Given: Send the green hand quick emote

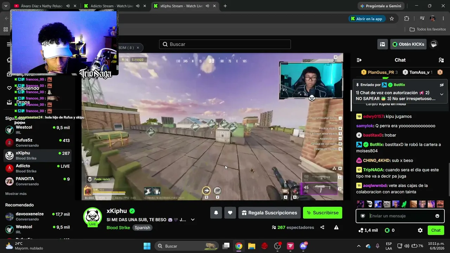Looking at the screenshot, I should 404,204.
